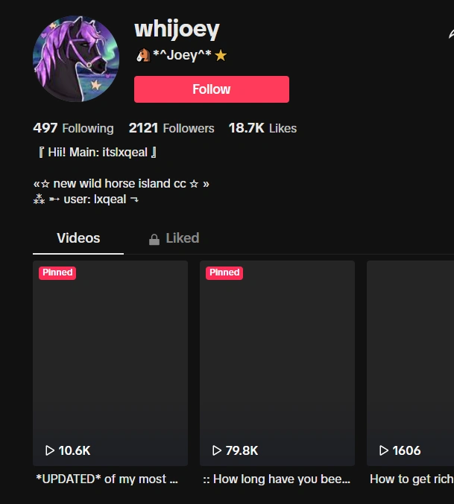The width and height of the screenshot is (454, 504).
Task: Click the purple horse profile avatar
Action: (76, 59)
